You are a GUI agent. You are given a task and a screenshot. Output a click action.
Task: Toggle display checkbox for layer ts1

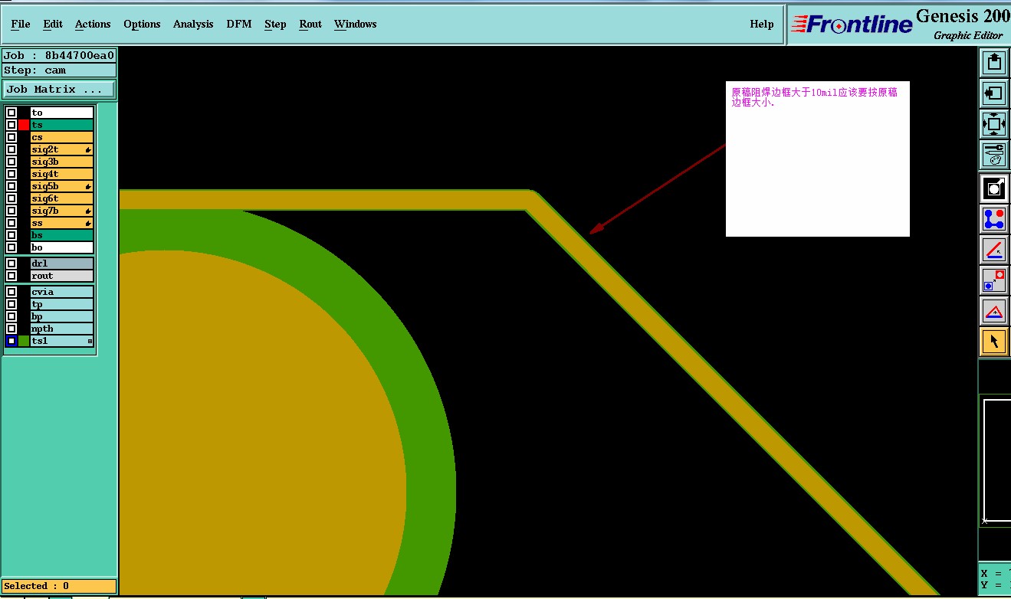click(11, 341)
